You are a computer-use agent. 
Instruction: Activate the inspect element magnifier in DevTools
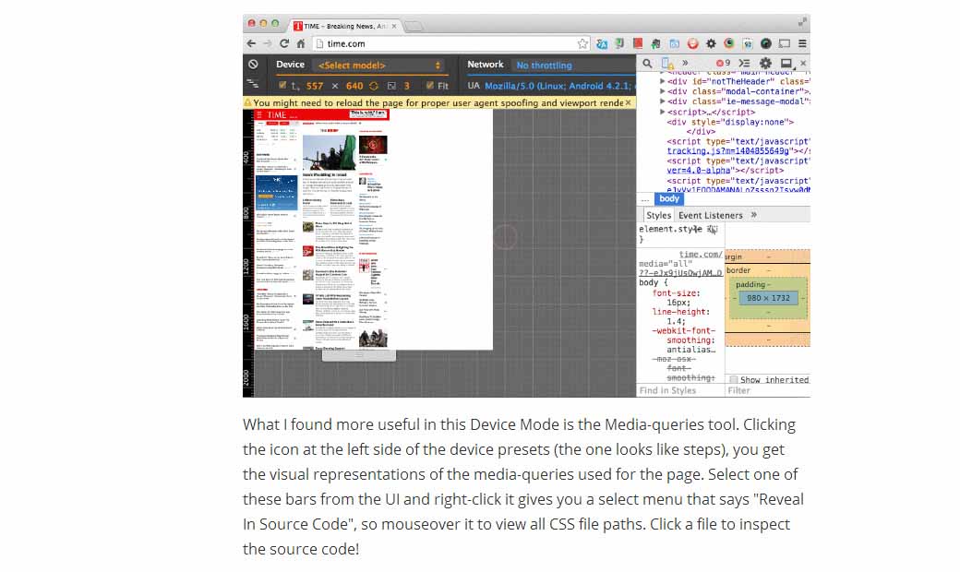647,63
